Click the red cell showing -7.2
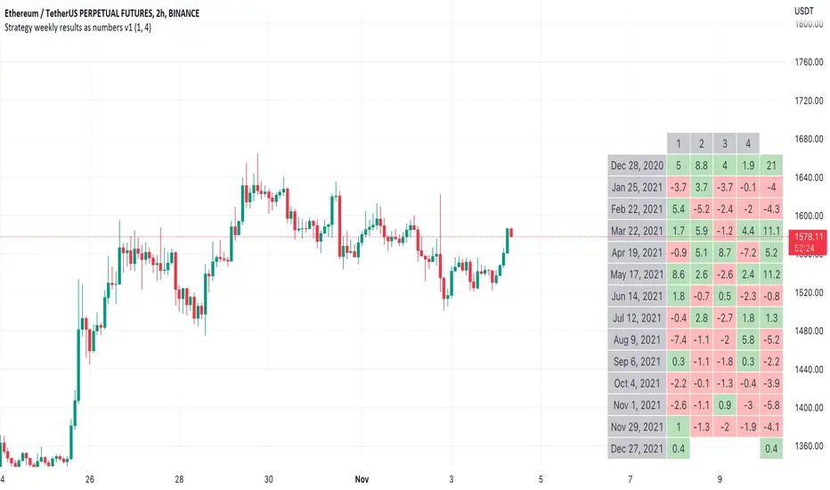Image resolution: width=830 pixels, height=490 pixels. pos(748,253)
